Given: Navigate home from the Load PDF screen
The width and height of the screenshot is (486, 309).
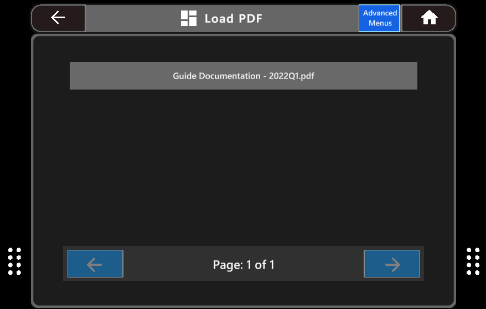Looking at the screenshot, I should [x=428, y=18].
